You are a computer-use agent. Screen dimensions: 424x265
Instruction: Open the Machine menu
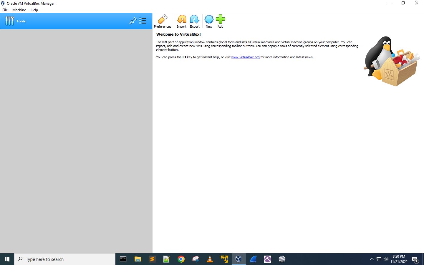pos(19,10)
